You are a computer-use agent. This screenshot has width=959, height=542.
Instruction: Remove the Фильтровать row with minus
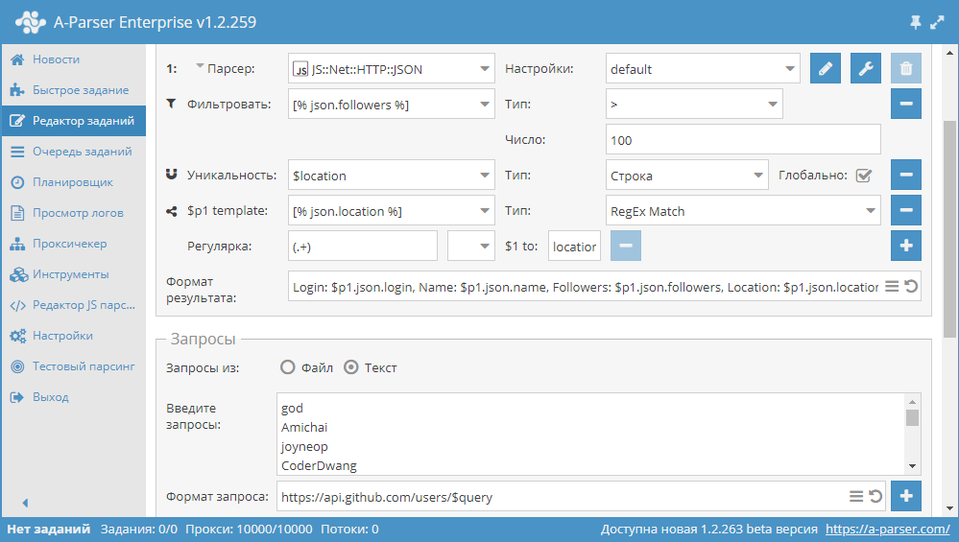[906, 104]
